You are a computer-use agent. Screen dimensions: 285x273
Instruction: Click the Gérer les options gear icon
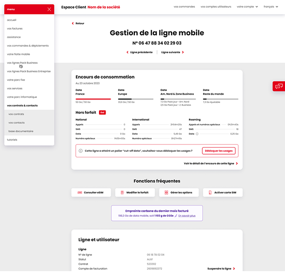coord(166,192)
